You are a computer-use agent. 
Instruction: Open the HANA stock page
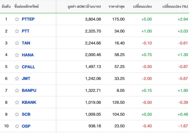(28, 55)
